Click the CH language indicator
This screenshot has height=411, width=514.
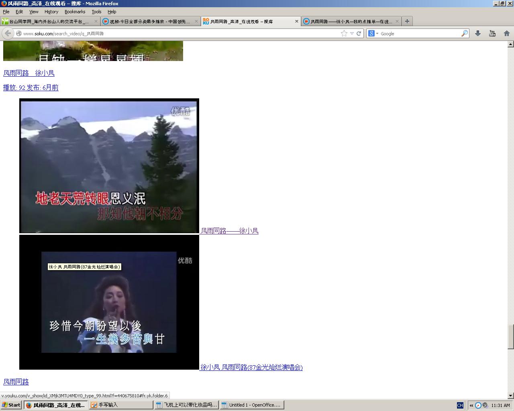pyautogui.click(x=460, y=405)
